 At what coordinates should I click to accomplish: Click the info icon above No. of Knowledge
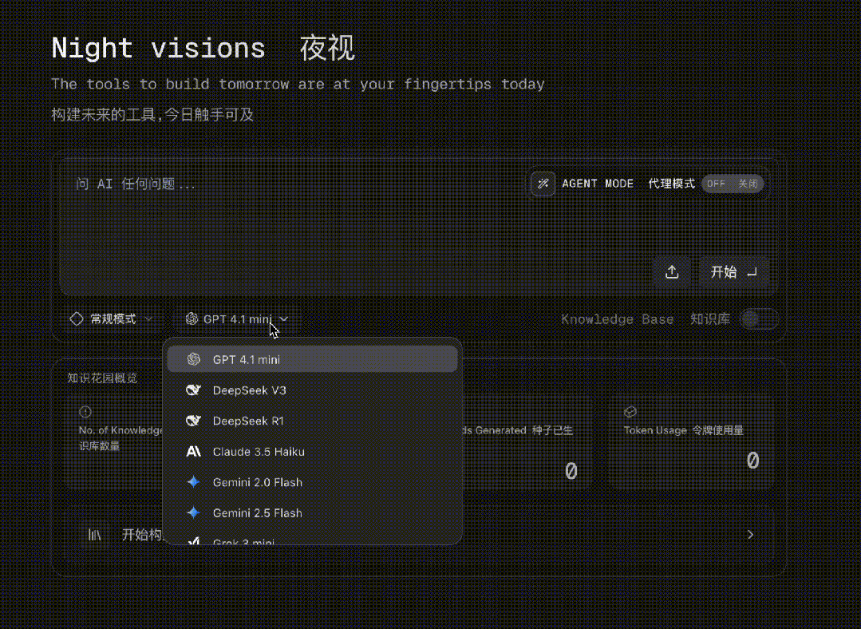click(85, 411)
